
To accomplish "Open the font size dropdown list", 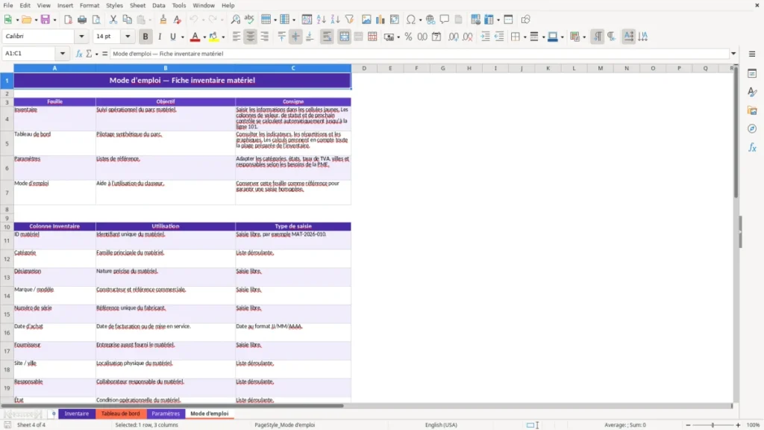I will pyautogui.click(x=128, y=36).
